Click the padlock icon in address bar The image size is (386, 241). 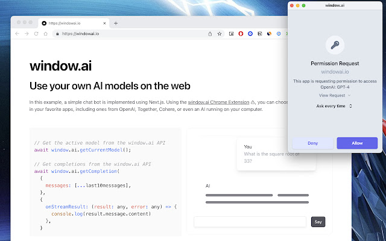(x=57, y=34)
